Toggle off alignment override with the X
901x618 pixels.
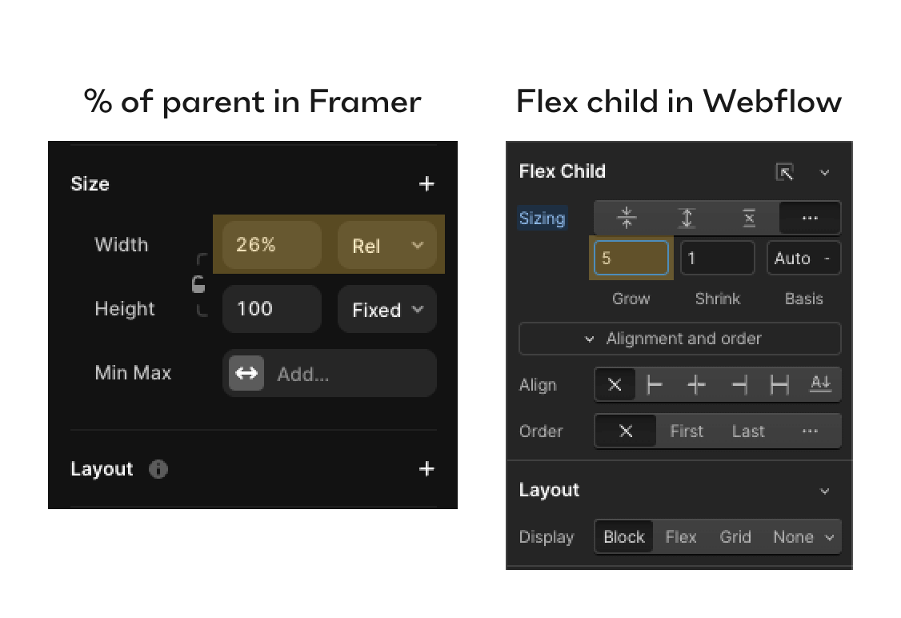[x=615, y=384]
